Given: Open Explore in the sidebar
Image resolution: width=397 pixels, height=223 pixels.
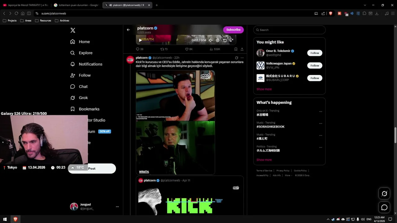Looking at the screenshot, I should click(81, 53).
